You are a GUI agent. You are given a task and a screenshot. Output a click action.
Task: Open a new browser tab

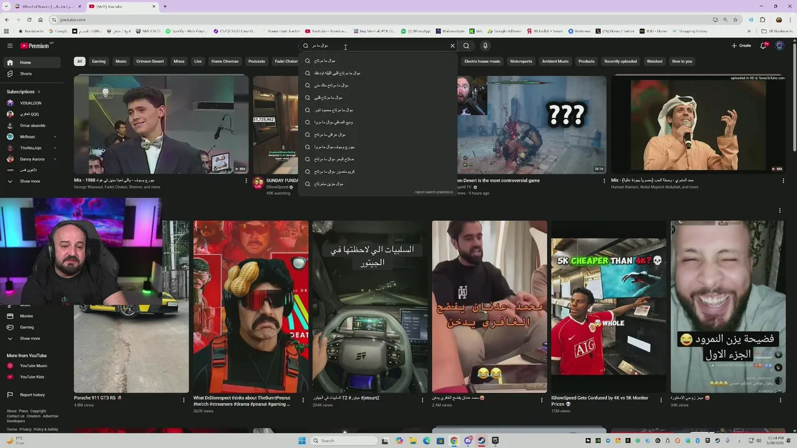(x=165, y=6)
